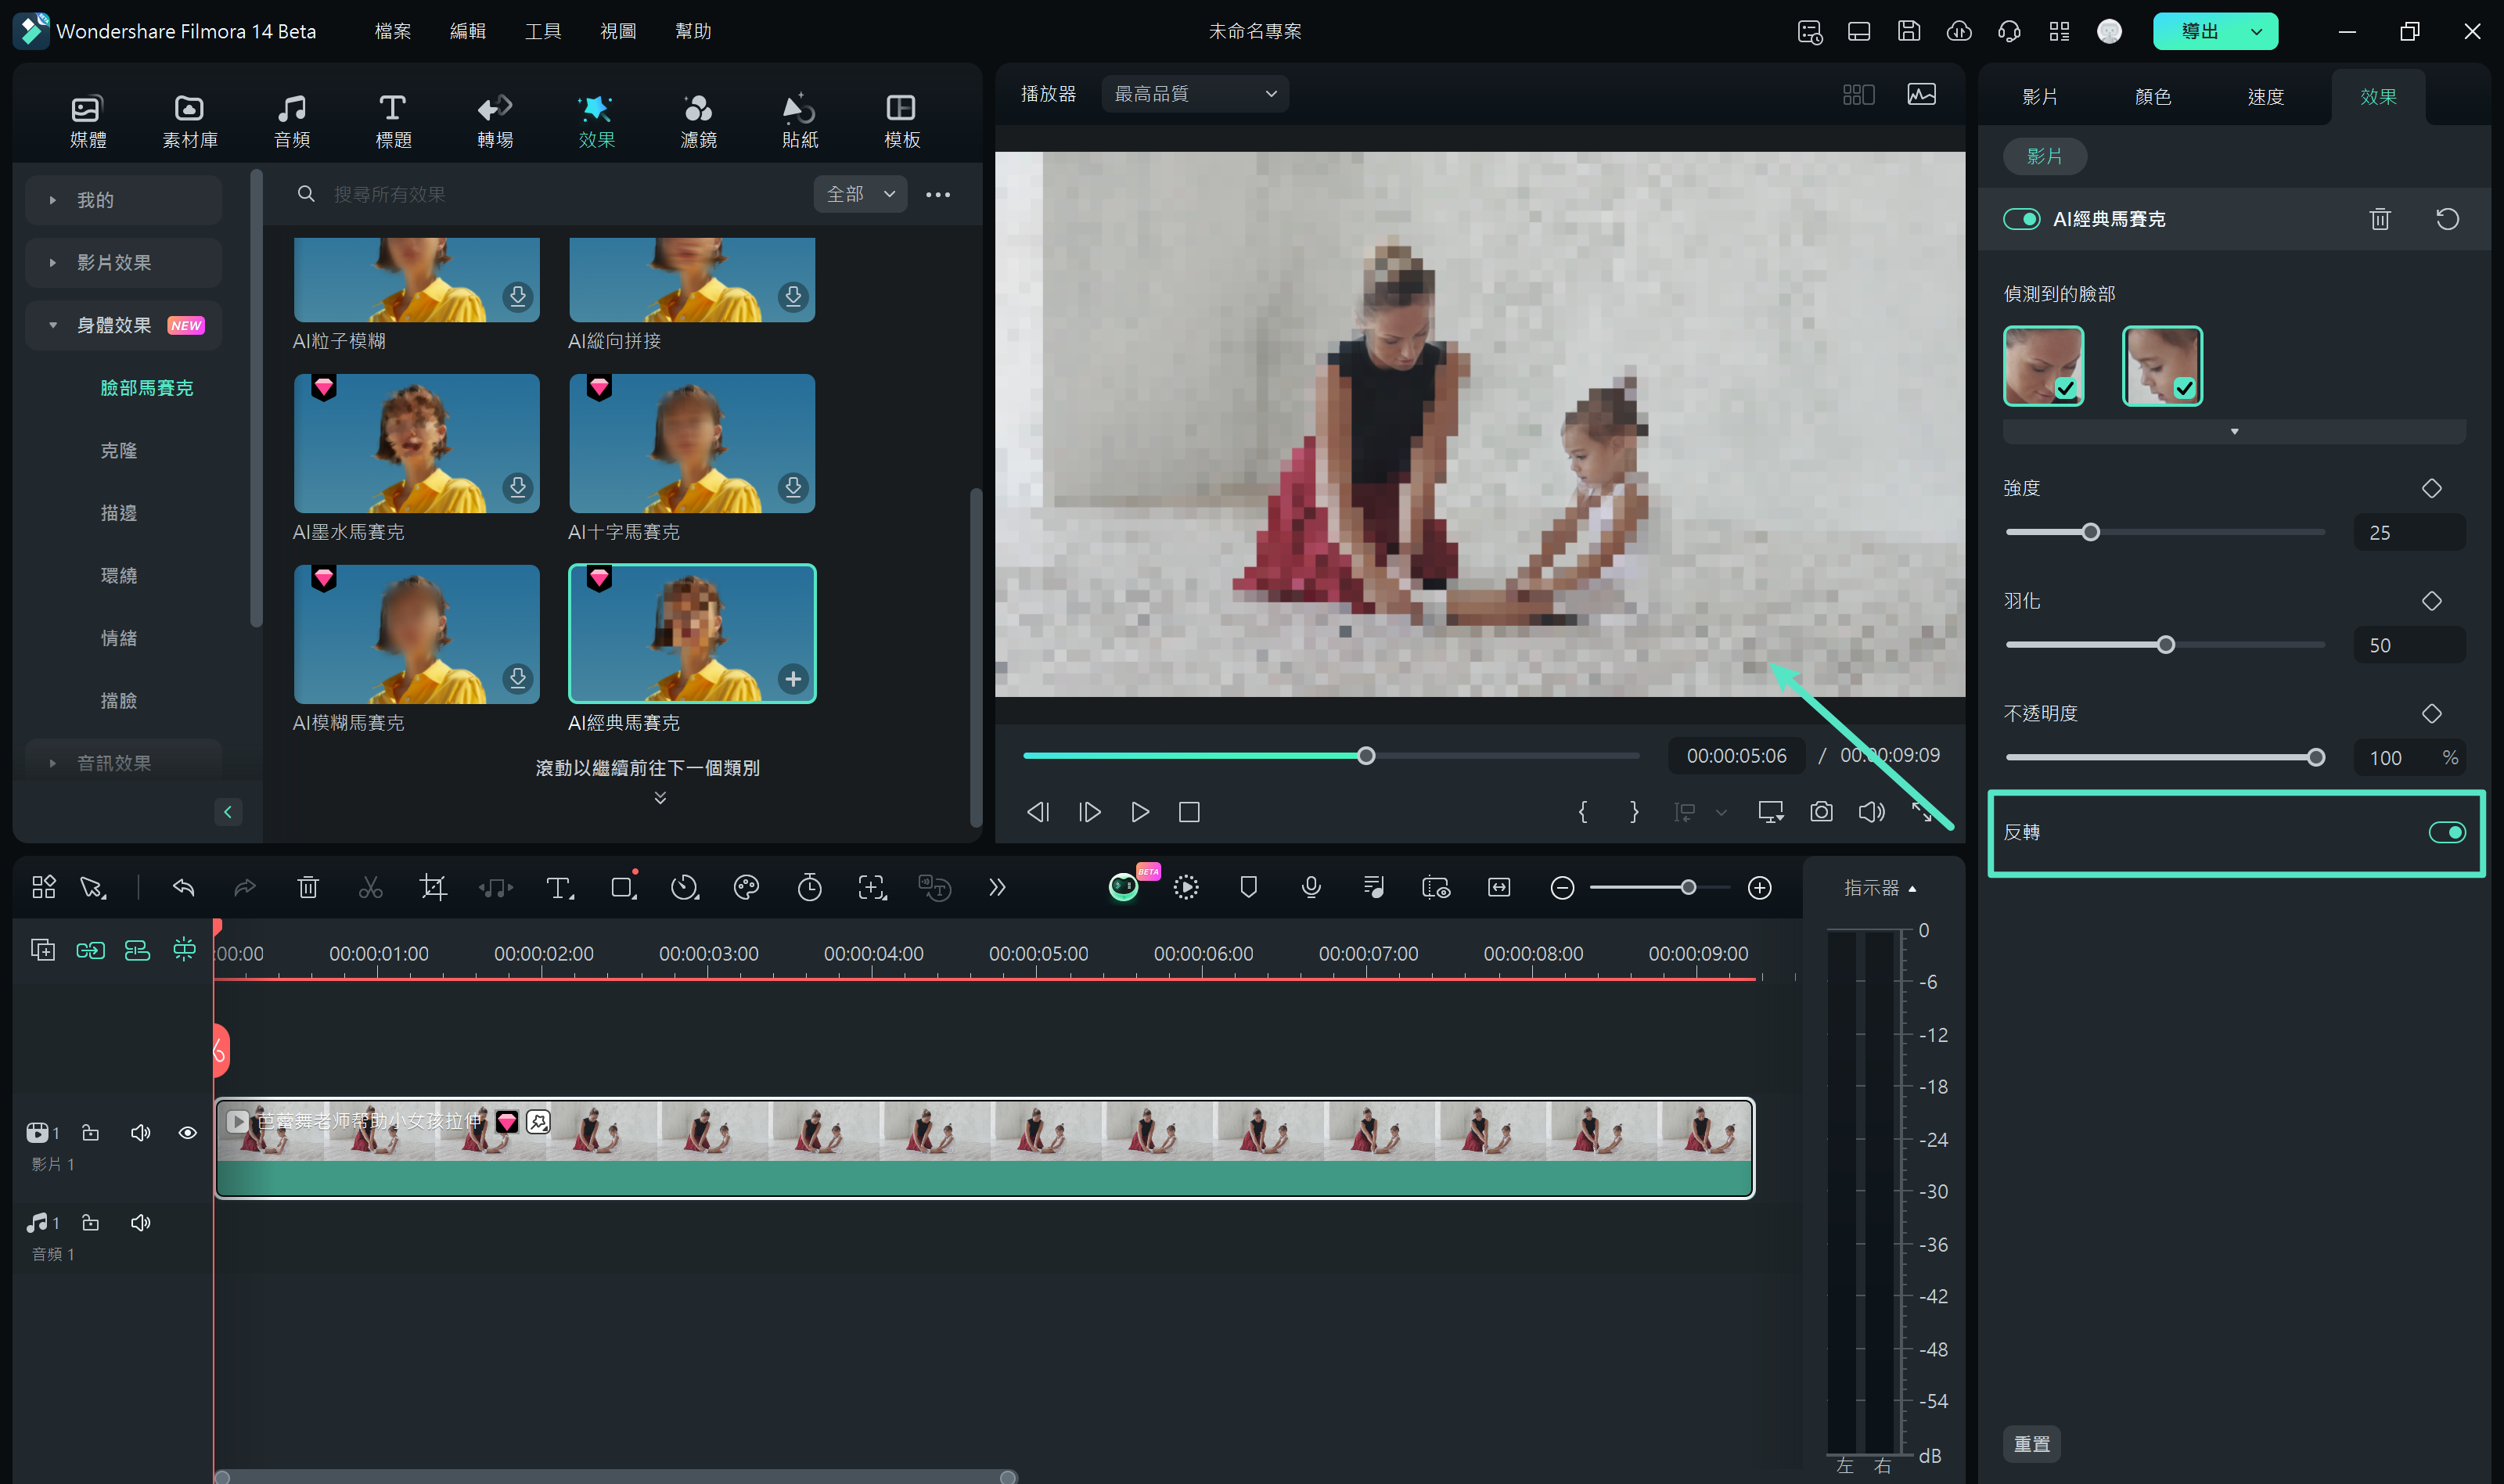Open the 濾鏡 filters panel

click(698, 120)
